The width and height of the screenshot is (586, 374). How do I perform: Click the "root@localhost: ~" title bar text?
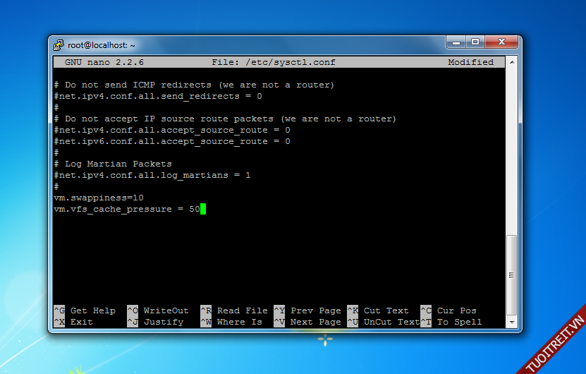point(102,44)
